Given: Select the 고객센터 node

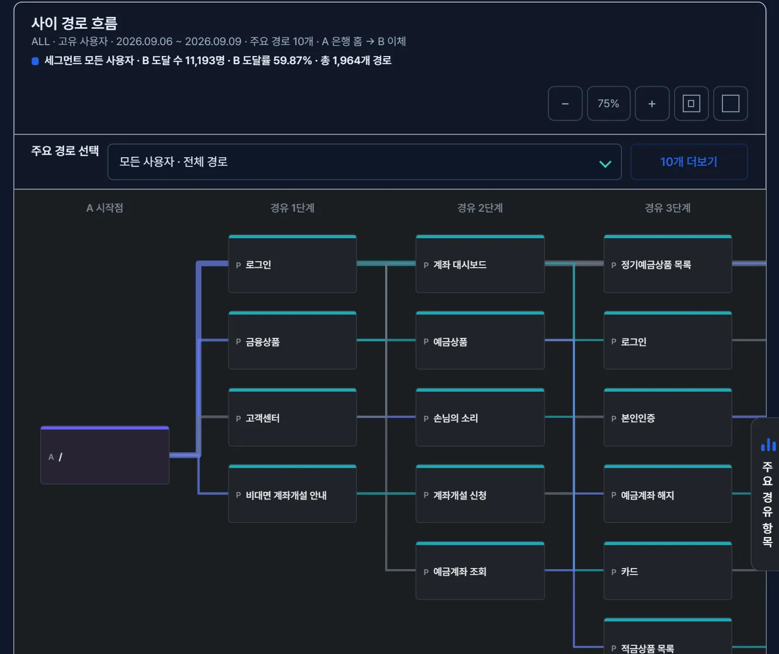Looking at the screenshot, I should coord(293,417).
